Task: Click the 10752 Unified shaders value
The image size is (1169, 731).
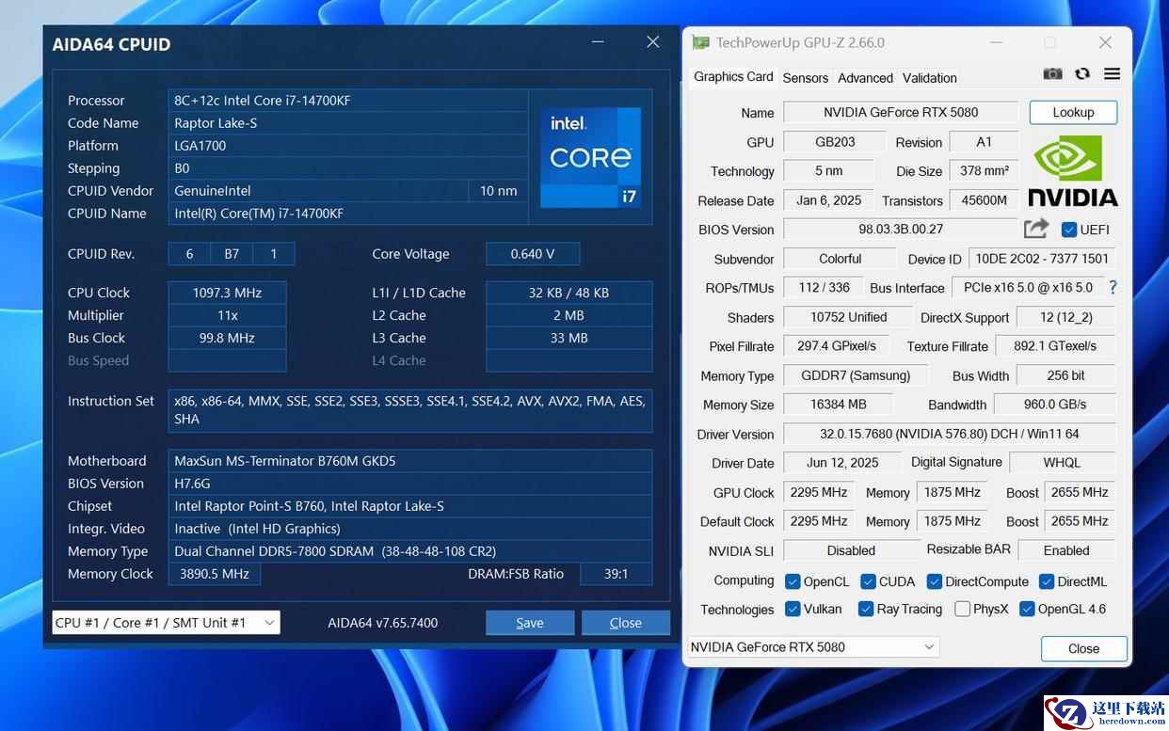Action: click(x=848, y=317)
